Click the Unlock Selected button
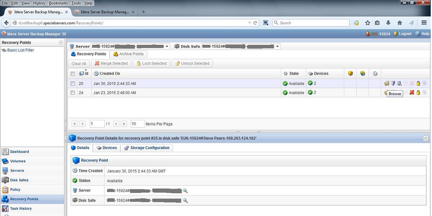The image size is (432, 216). [x=192, y=63]
